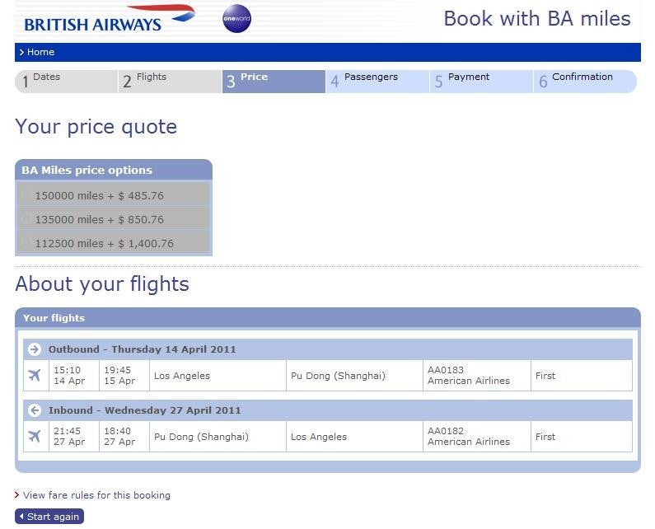This screenshot has height=529, width=655.
Task: Click the airplane icon for flight AA0183
Action: click(x=35, y=375)
